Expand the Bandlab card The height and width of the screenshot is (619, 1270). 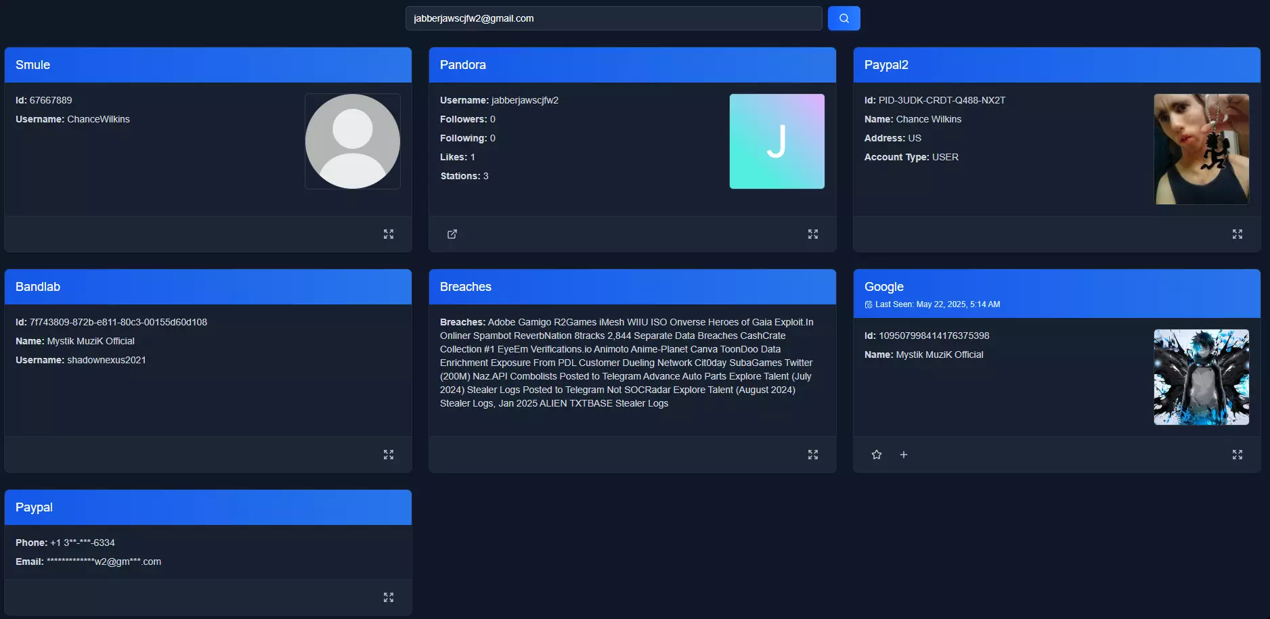pos(389,455)
